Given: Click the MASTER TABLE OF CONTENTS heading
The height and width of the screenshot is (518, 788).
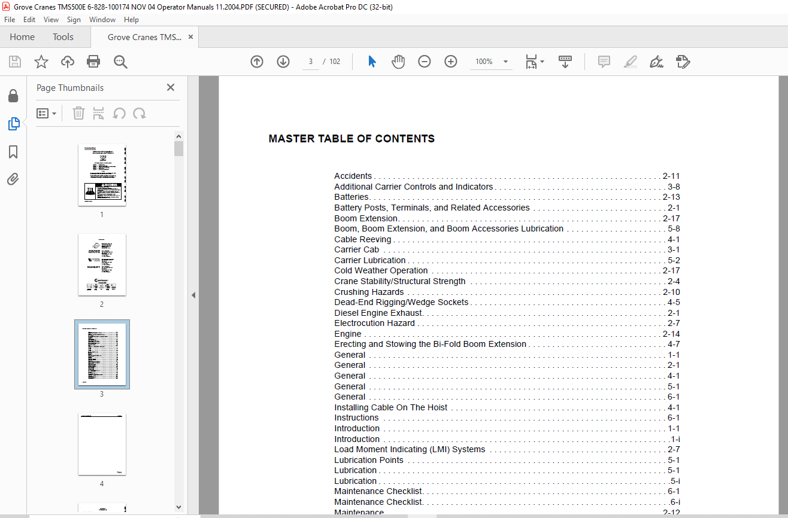Looking at the screenshot, I should tap(351, 139).
